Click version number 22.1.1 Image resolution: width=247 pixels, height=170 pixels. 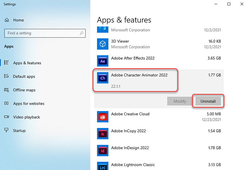pyautogui.click(x=116, y=86)
